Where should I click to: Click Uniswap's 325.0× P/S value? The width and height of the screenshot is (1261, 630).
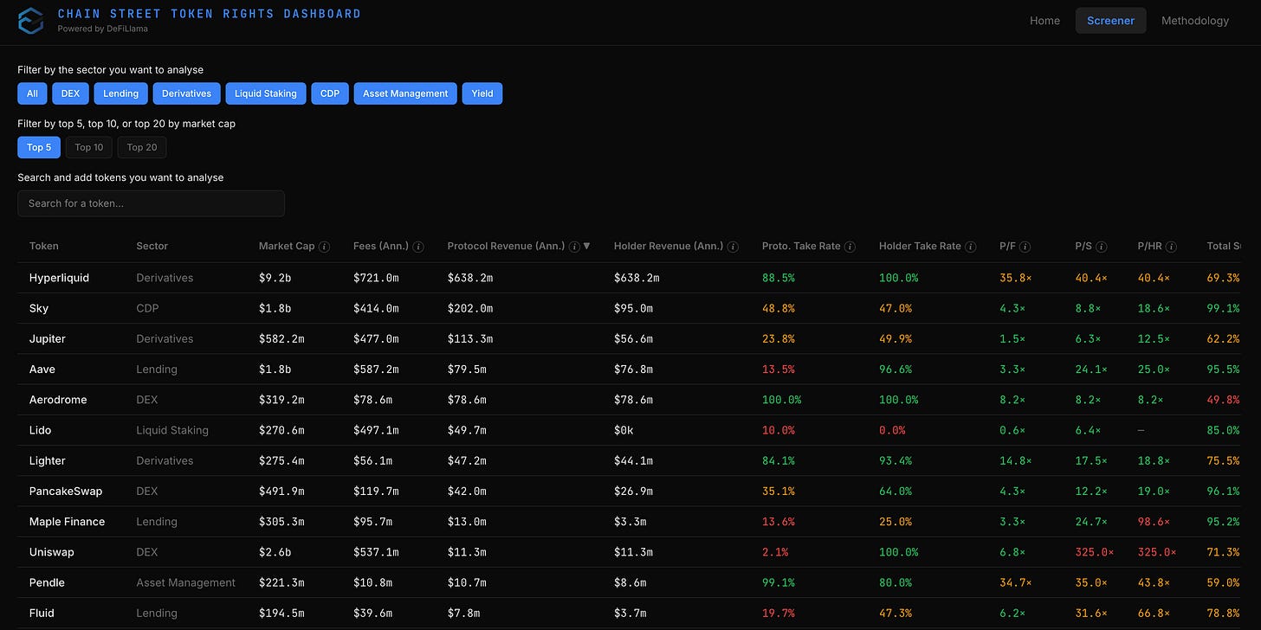1095,552
